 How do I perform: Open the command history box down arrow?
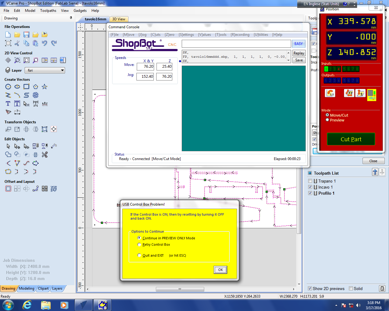288,60
